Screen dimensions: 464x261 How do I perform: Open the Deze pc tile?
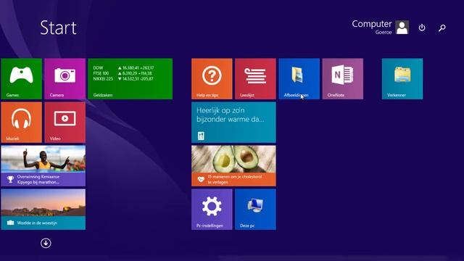click(255, 210)
